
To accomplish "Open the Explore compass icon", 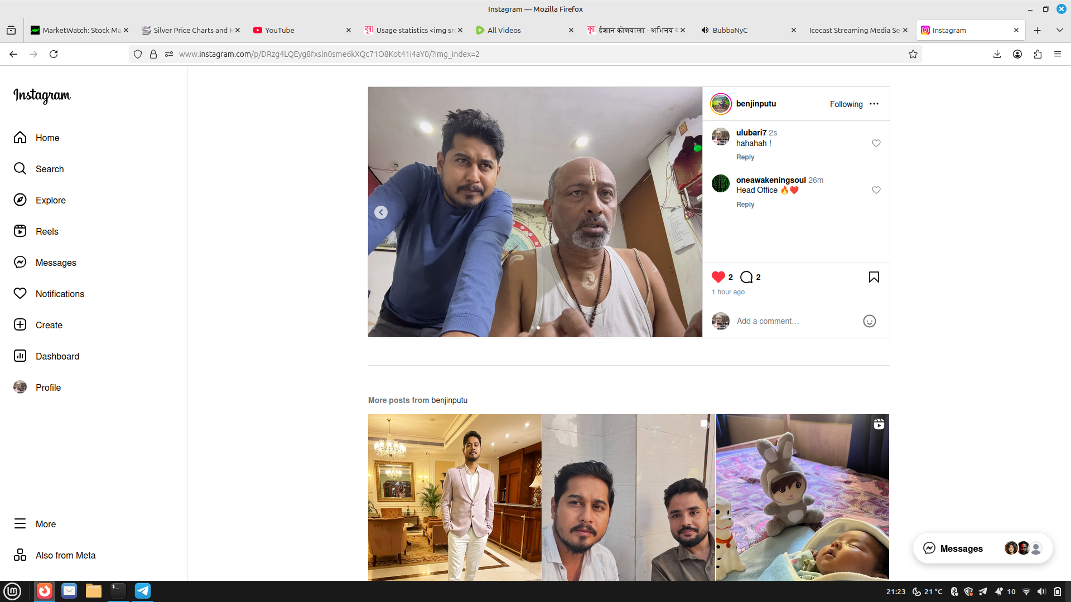I will 20,200.
